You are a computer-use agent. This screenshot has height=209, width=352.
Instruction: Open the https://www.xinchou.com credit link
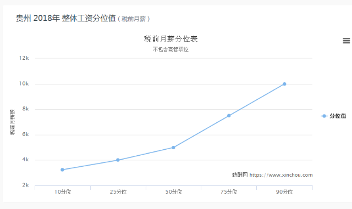[281, 175]
